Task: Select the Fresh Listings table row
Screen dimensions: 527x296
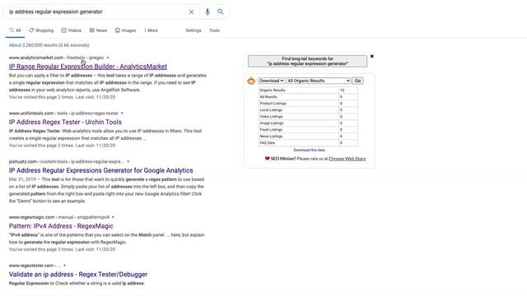Action: point(308,130)
